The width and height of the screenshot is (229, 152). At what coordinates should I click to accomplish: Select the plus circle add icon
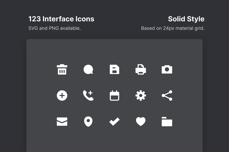62,95
